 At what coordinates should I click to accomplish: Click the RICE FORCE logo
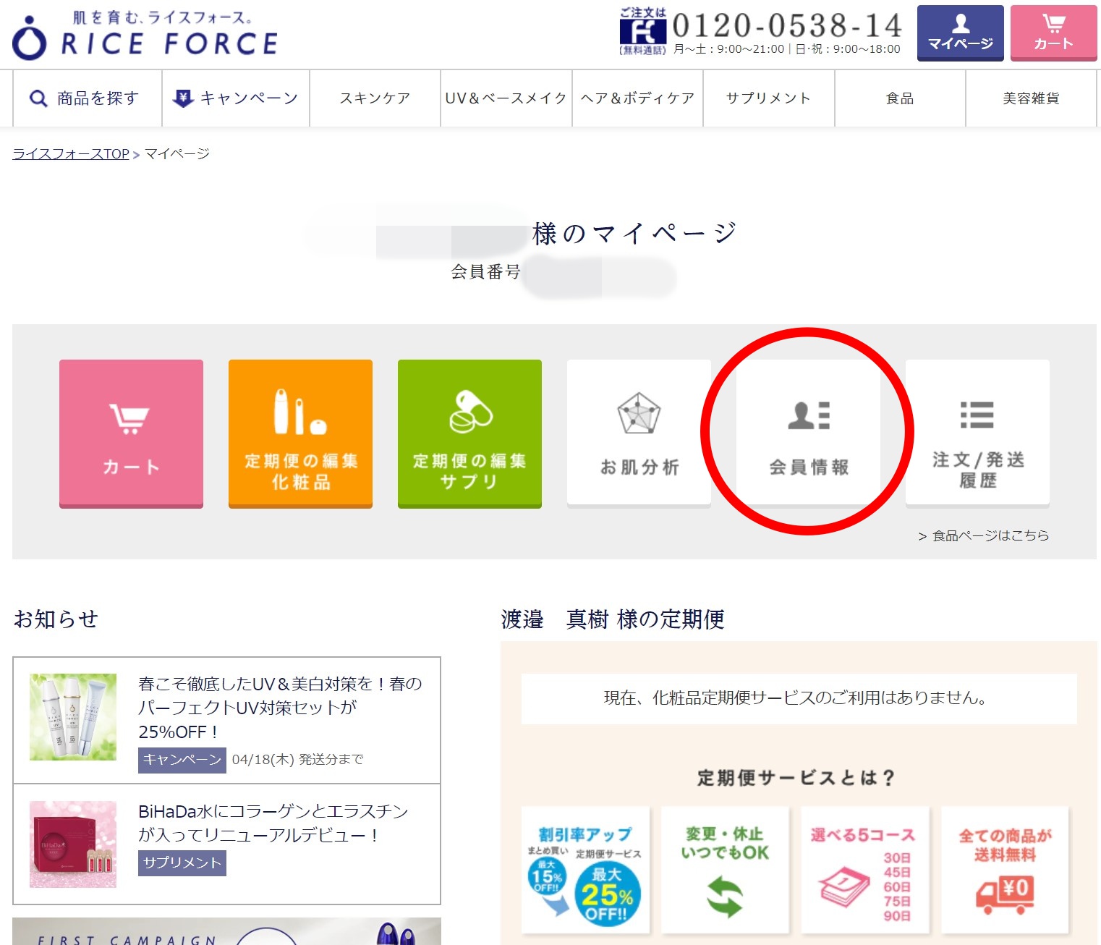click(145, 36)
